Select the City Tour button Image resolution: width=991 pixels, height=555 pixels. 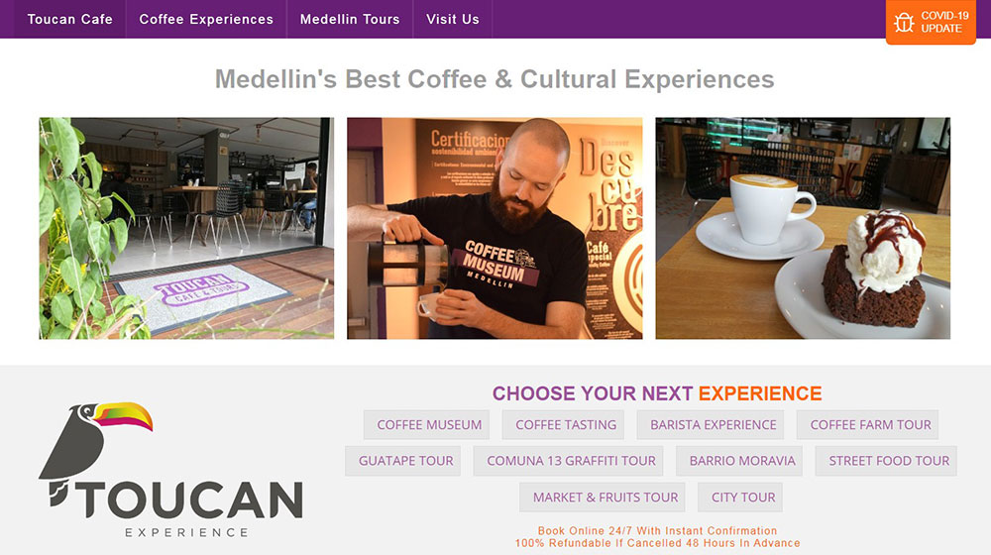click(x=742, y=497)
